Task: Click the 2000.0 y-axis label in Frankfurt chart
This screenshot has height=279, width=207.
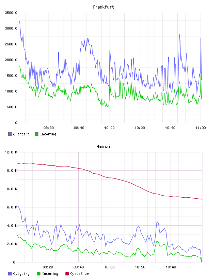Action: point(11,60)
